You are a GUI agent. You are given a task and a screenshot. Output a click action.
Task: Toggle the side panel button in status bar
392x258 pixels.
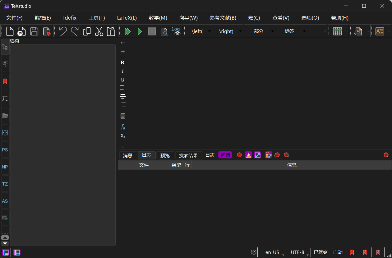[x=6, y=252]
